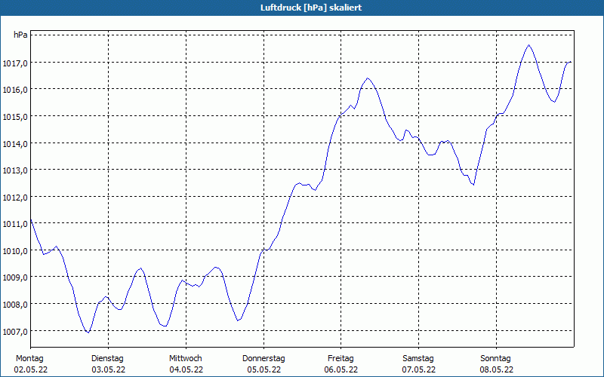
Task: Click the Freitag 06.05.22 date label
Action: (x=341, y=363)
